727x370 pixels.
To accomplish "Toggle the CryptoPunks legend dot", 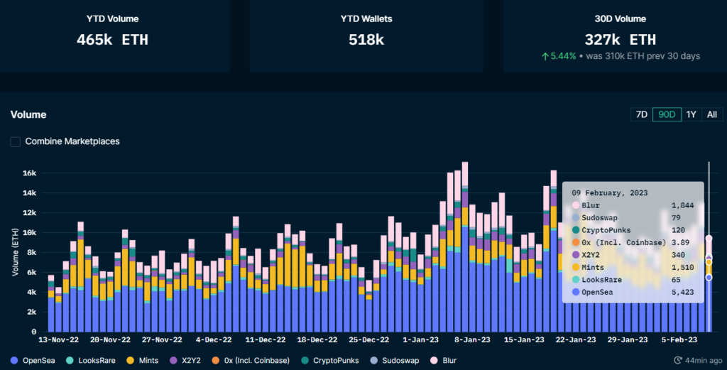I will click(304, 361).
